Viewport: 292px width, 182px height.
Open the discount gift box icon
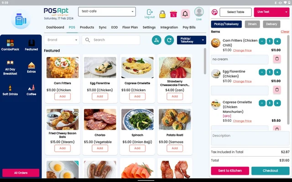point(173,14)
